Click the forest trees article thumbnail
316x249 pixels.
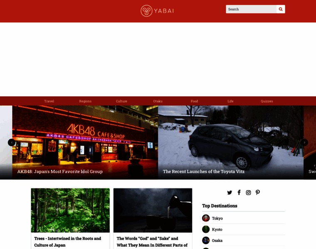click(x=70, y=210)
